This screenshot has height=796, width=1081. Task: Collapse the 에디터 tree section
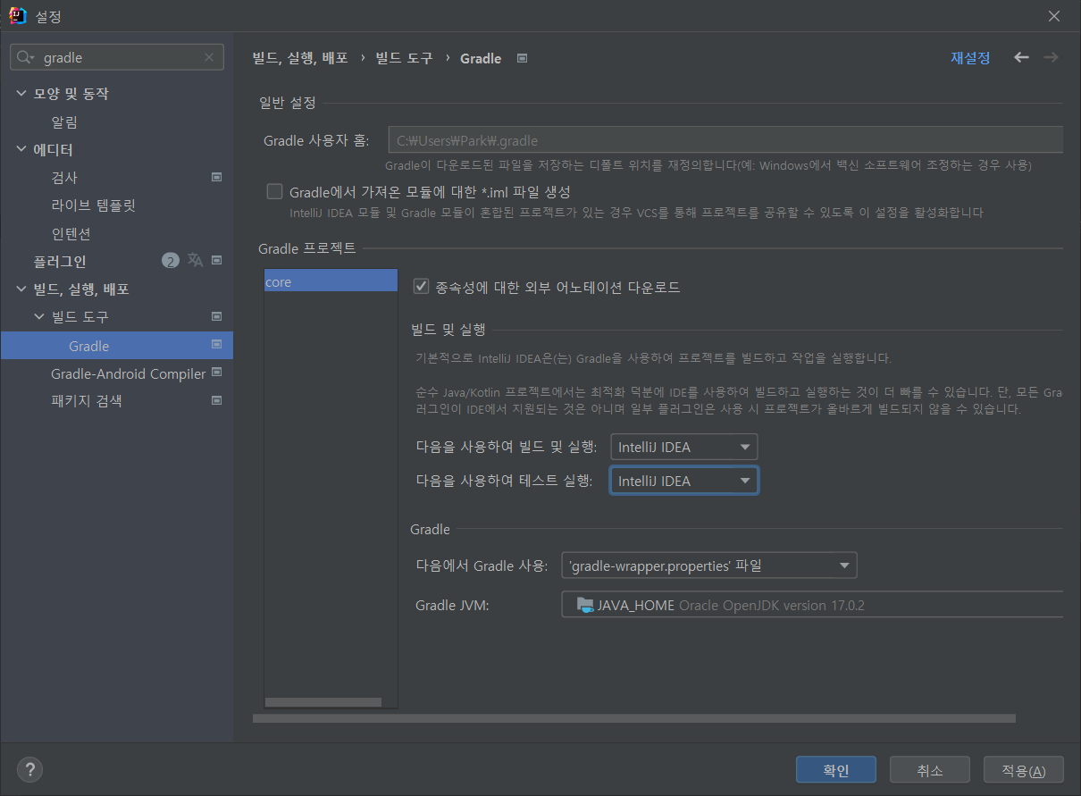click(21, 149)
